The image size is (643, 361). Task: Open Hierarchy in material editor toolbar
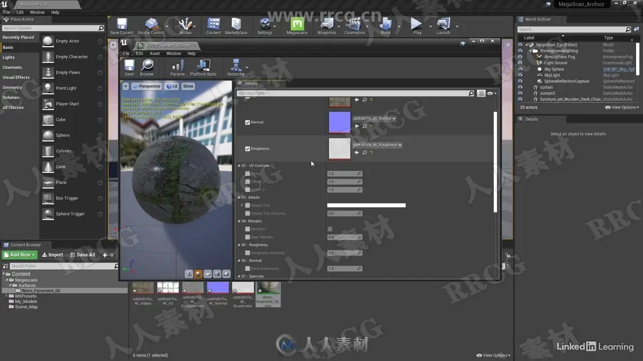(236, 68)
